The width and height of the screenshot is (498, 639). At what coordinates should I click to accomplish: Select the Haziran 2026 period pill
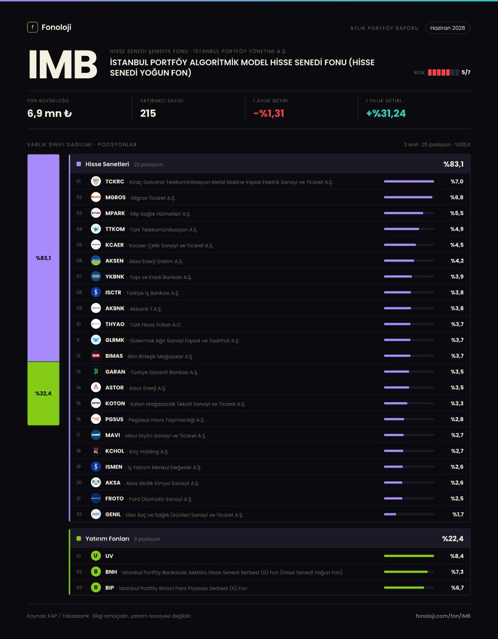pyautogui.click(x=447, y=28)
